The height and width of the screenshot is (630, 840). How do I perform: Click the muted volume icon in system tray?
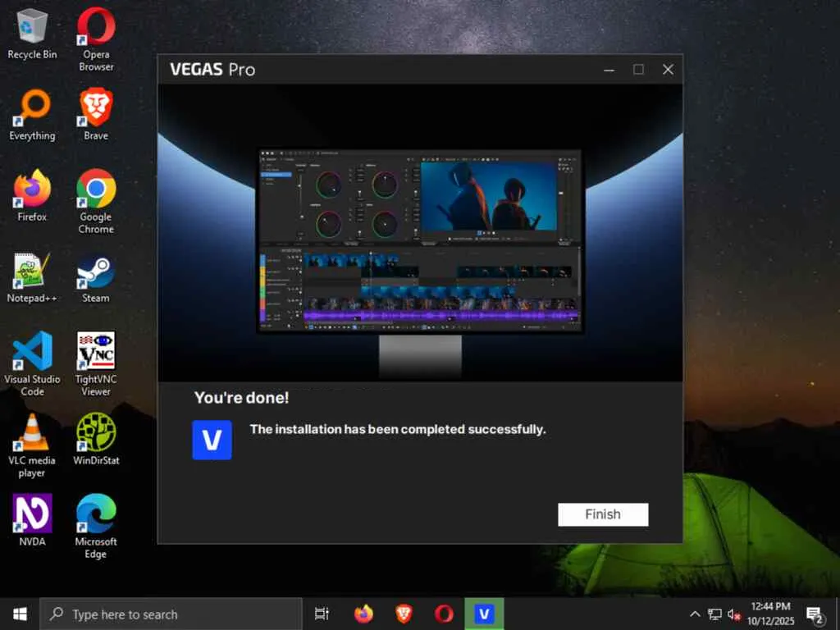click(x=733, y=614)
